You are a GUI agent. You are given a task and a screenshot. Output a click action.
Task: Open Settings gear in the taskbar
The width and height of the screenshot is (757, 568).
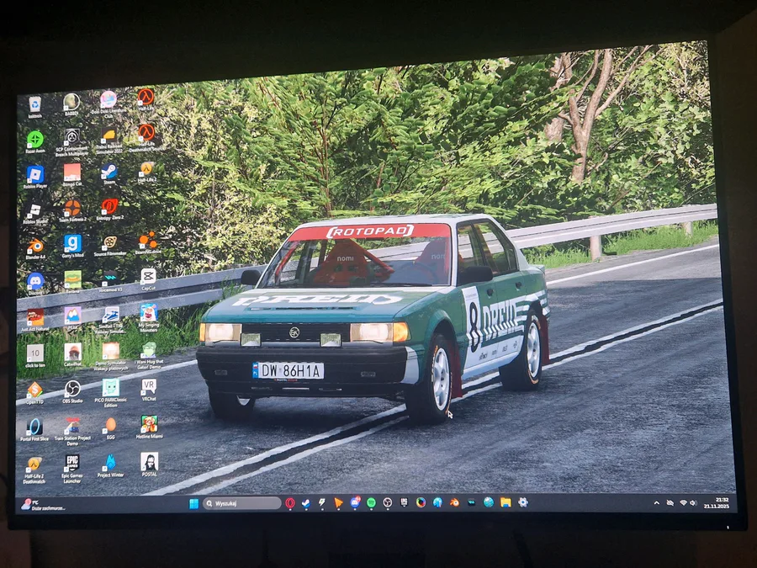point(522,502)
